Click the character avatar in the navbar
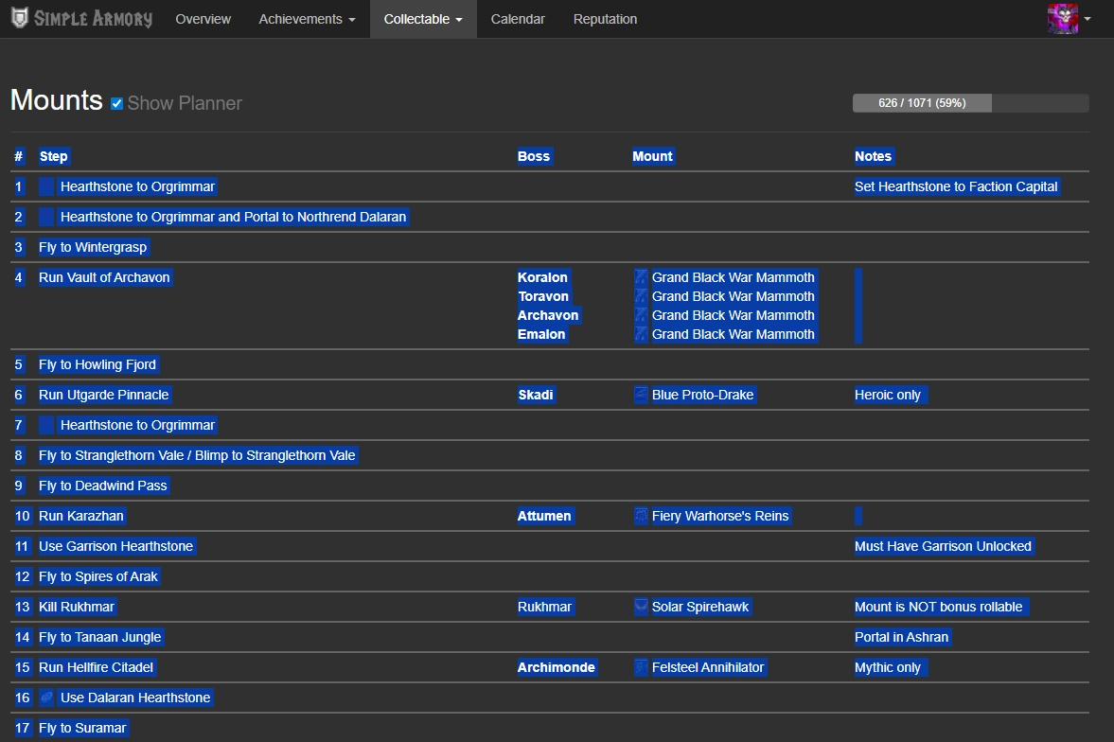The width and height of the screenshot is (1114, 742). click(1062, 19)
